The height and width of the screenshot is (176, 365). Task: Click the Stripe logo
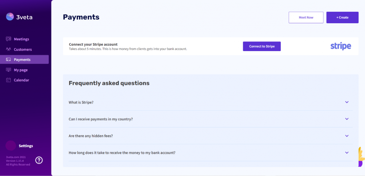coord(341,46)
